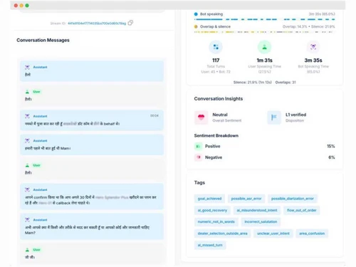The width and height of the screenshot is (356, 267).
Task: Click the Assistant message mentioning 'confirm'
Action: (92, 196)
